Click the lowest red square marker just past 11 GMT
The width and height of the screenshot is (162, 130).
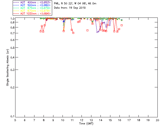click(x=73, y=33)
